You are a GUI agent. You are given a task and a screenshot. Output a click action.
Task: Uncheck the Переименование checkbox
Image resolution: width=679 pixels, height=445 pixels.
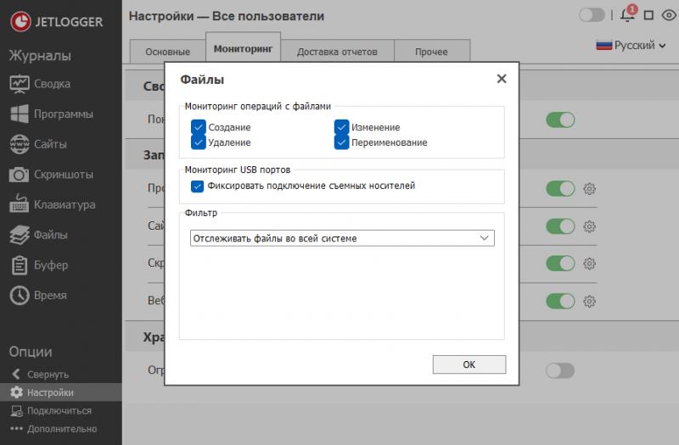(x=342, y=142)
